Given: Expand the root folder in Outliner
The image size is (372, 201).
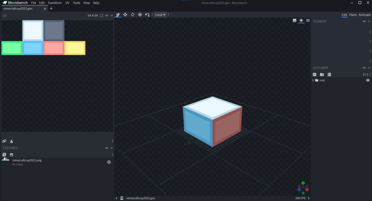Looking at the screenshot, I should click(x=313, y=80).
